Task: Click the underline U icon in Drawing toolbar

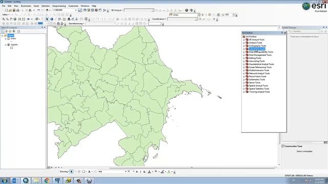Action: (144, 172)
